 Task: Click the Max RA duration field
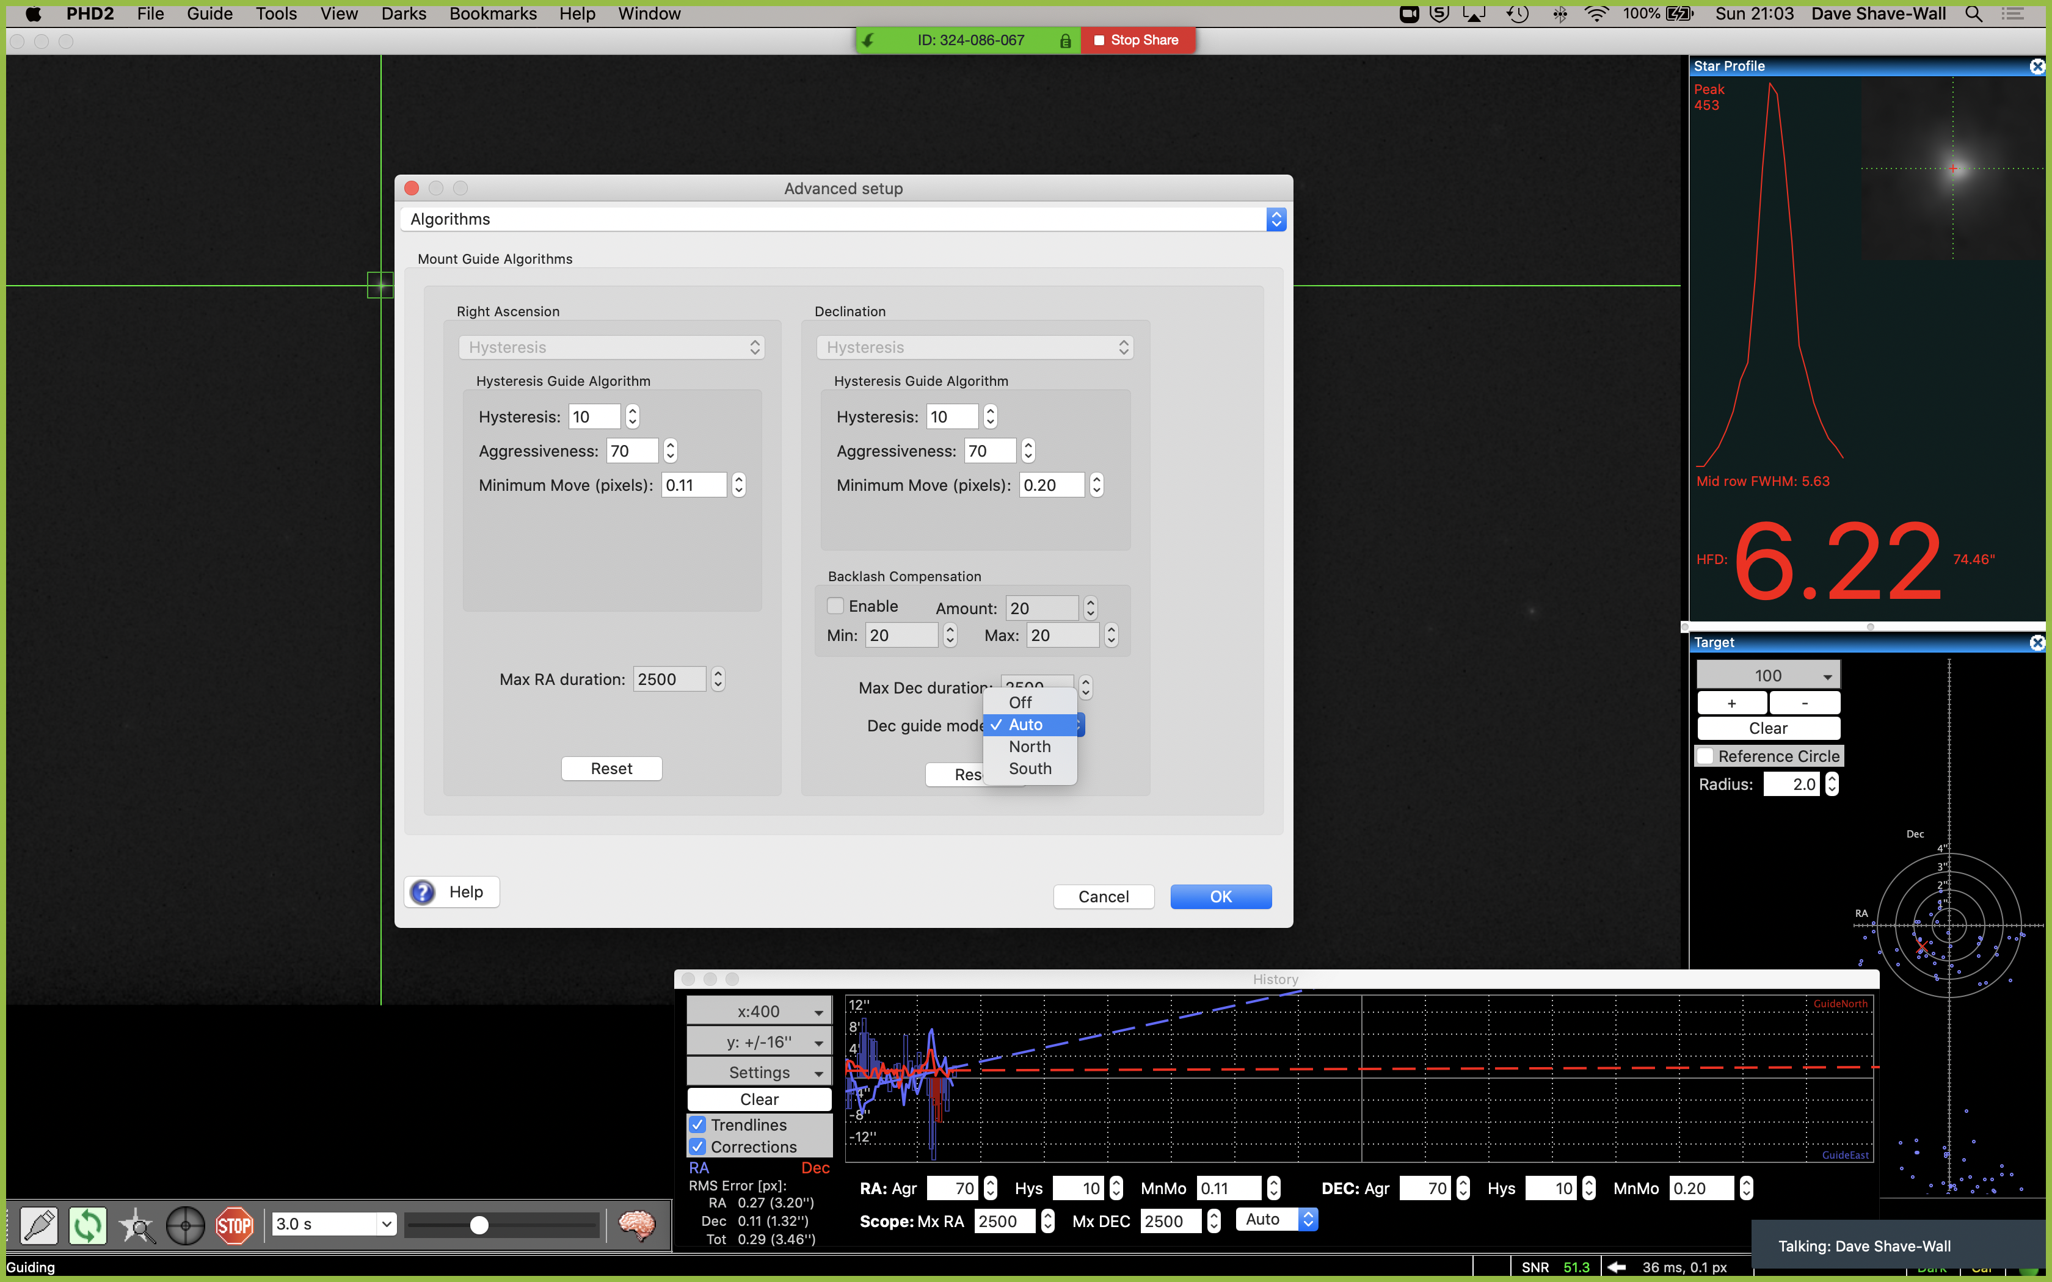point(669,678)
